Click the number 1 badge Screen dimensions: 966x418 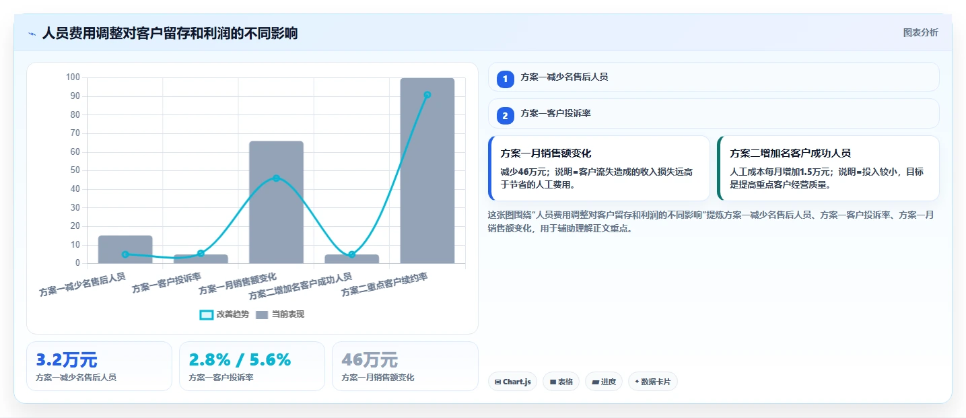coord(506,79)
